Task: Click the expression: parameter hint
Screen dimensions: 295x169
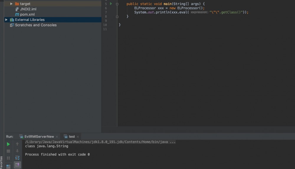Action: (x=199, y=12)
